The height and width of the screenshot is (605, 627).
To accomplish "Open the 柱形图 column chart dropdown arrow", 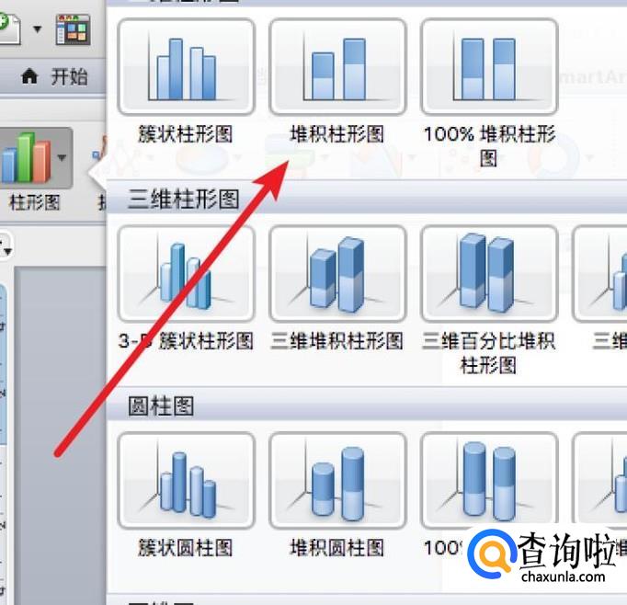I will pos(62,157).
